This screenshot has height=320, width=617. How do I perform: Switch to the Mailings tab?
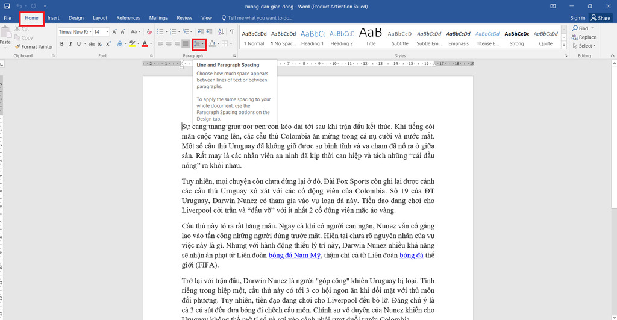[x=158, y=18]
